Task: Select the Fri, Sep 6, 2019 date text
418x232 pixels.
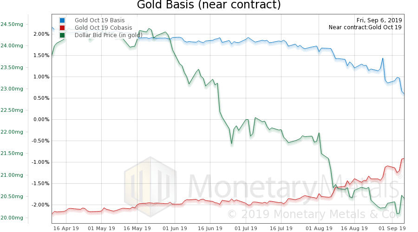Action: (x=379, y=20)
